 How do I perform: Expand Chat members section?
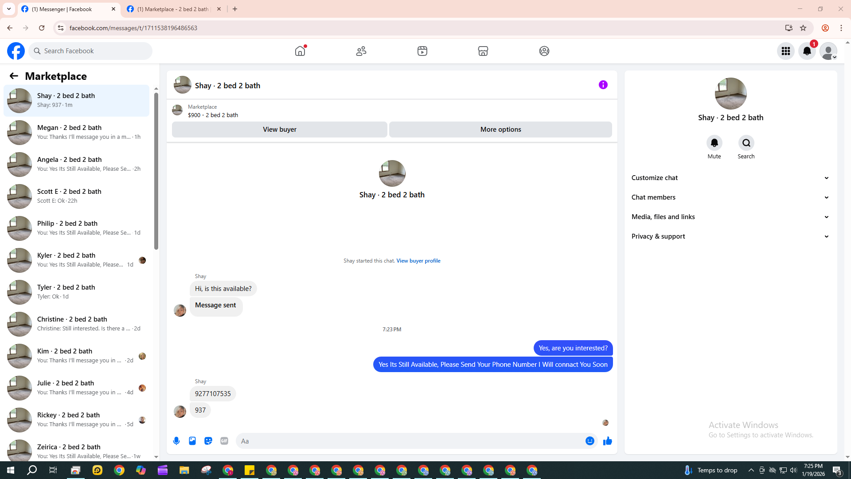pos(730,197)
